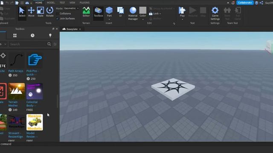
Task: Open the UI insert tool
Action: point(120,12)
